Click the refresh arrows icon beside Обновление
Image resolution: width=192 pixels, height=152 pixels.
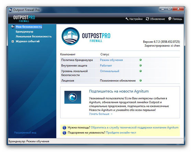click(x=147, y=19)
